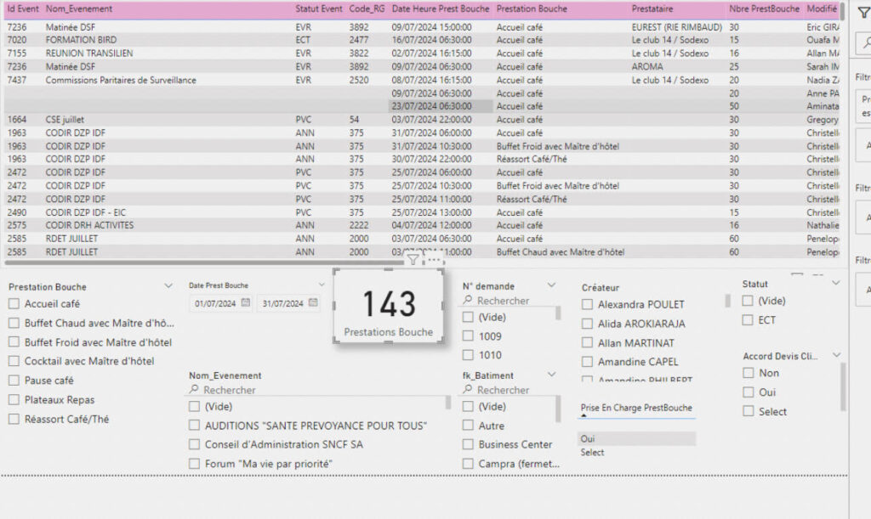Open the start date calendar picker for 01/07/2024
The image size is (871, 519).
[x=246, y=302]
